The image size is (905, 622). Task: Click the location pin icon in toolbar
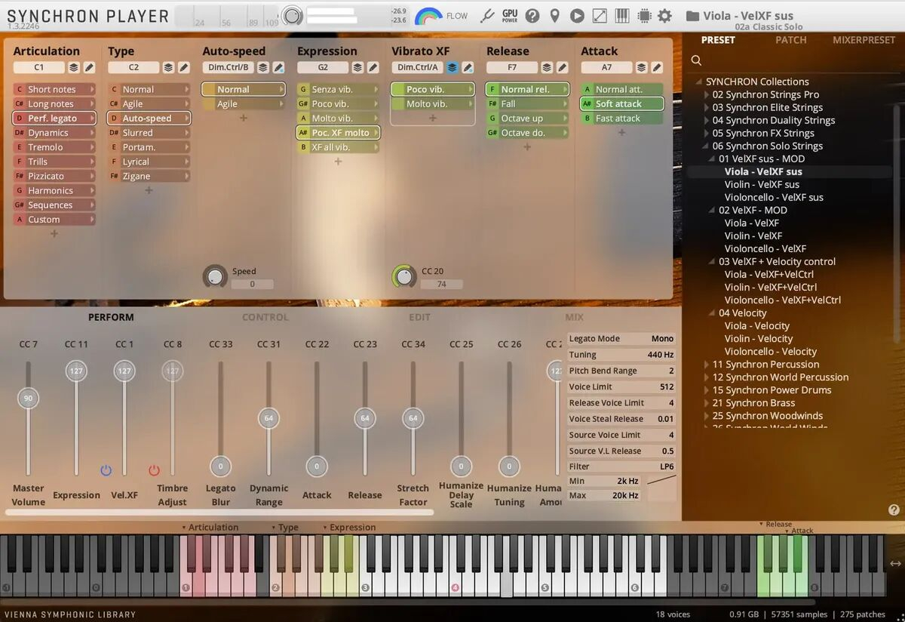555,15
